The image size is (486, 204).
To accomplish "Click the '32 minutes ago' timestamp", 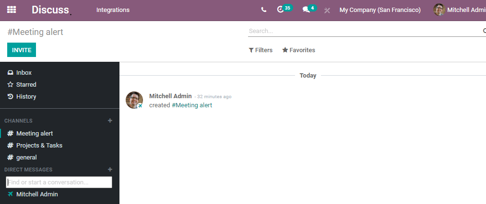I will click(x=214, y=97).
